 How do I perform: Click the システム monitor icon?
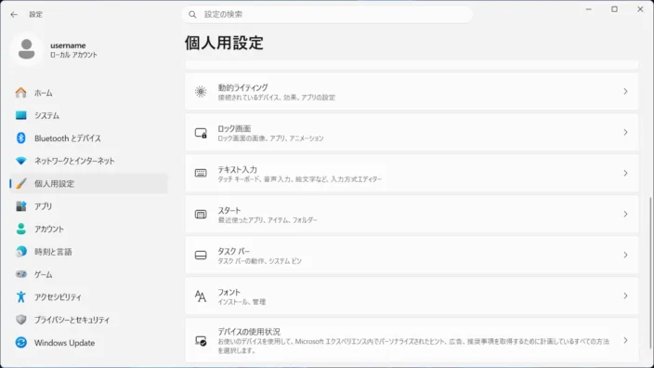tap(20, 115)
